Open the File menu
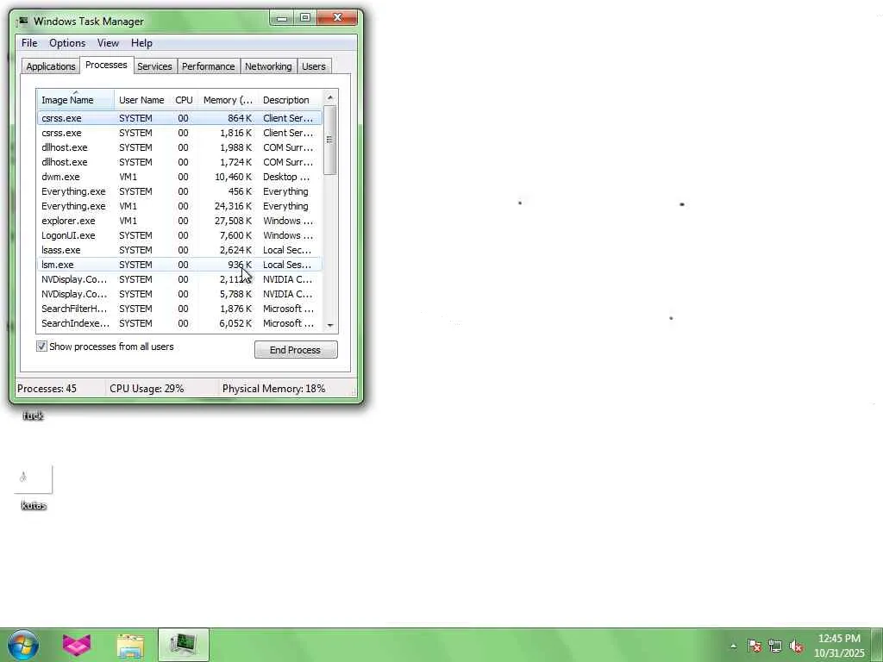The width and height of the screenshot is (883, 662). click(x=29, y=43)
